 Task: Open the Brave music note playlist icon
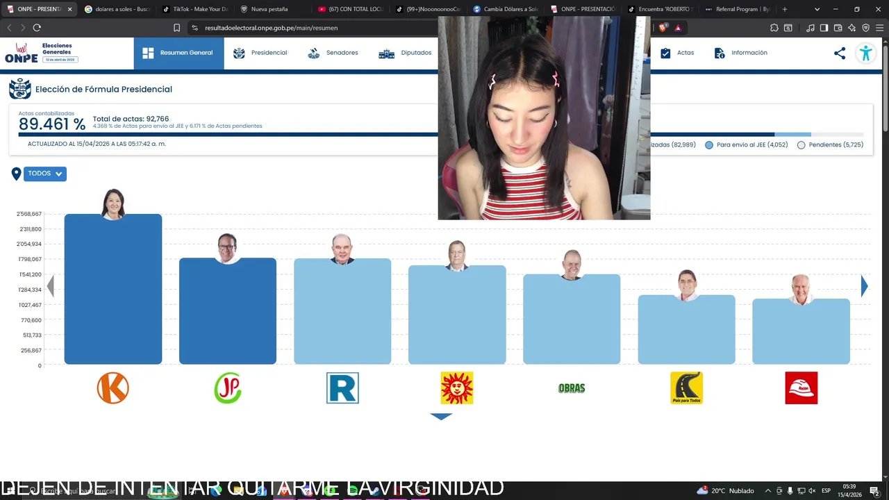[811, 28]
